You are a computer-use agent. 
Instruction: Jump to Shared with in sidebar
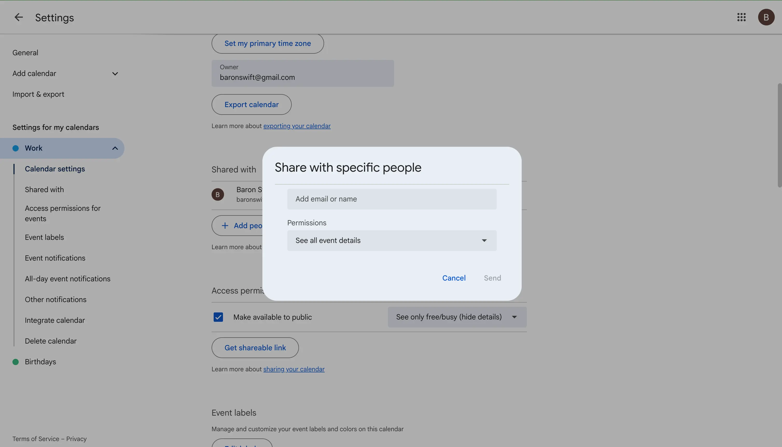[x=45, y=190]
